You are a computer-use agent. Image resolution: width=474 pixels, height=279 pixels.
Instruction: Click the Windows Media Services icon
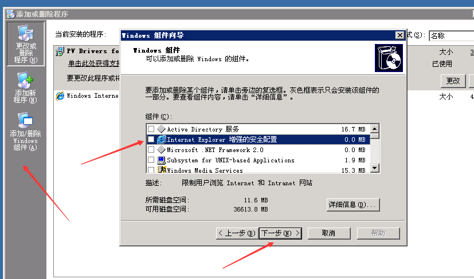pos(162,169)
